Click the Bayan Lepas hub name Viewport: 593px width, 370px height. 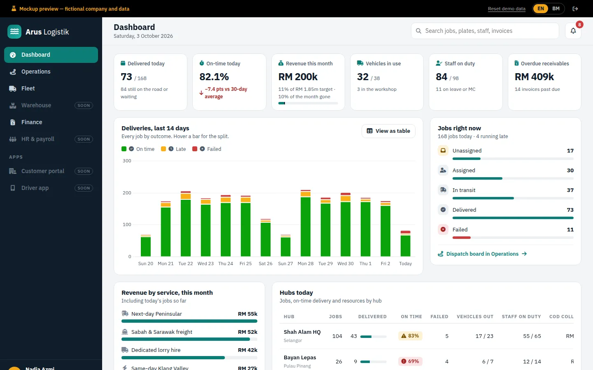[x=300, y=358]
